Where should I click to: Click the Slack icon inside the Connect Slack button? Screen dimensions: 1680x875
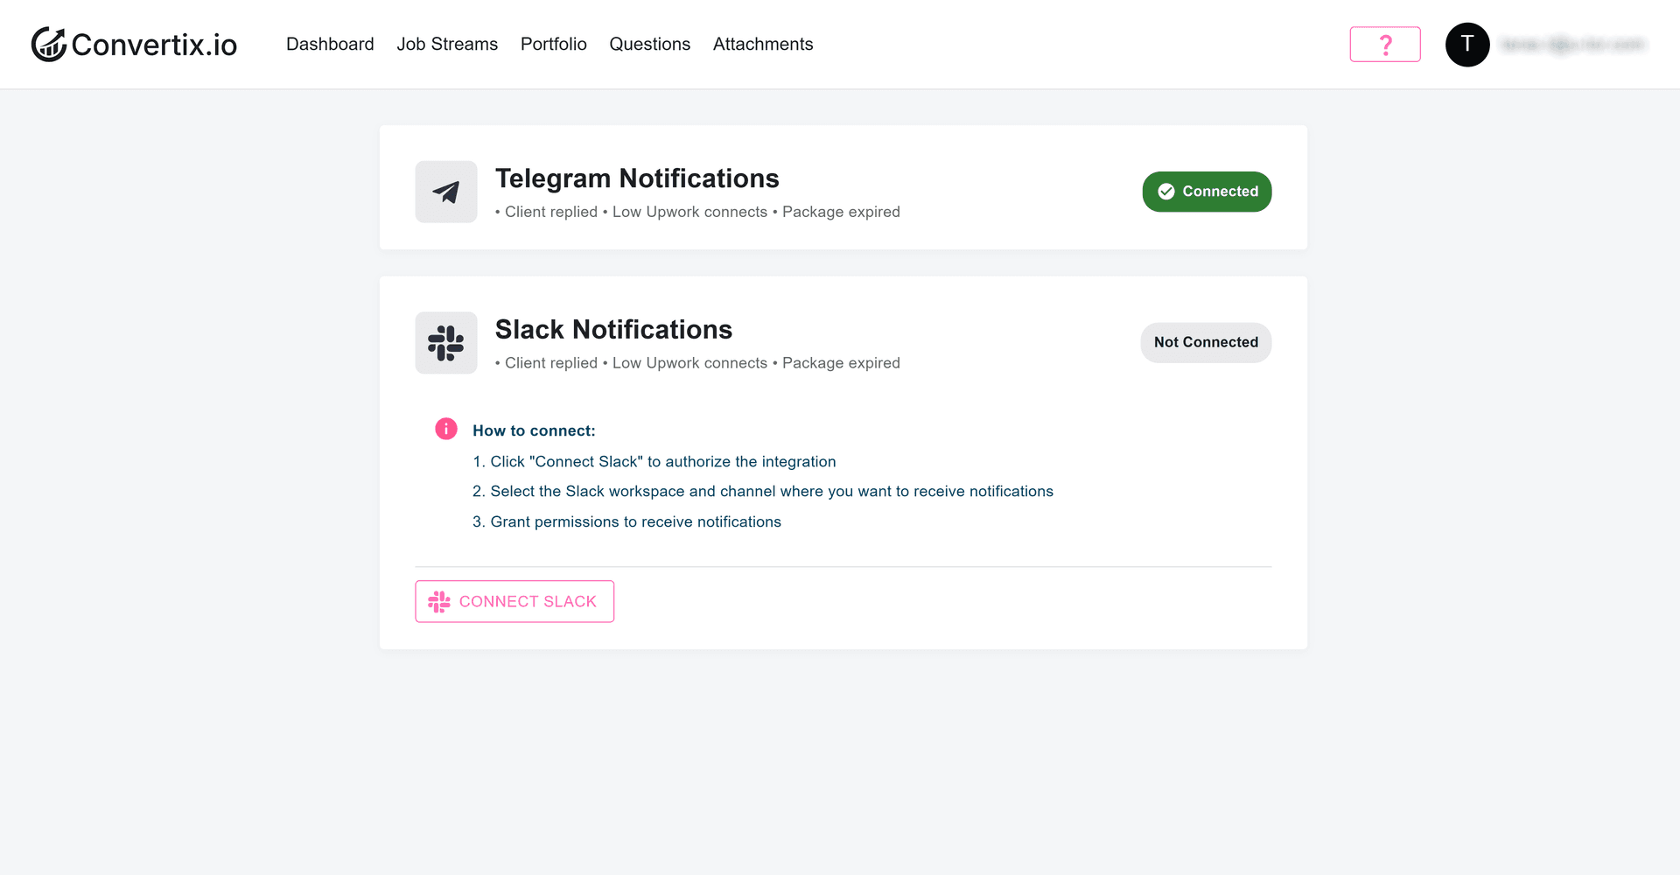[x=438, y=601]
